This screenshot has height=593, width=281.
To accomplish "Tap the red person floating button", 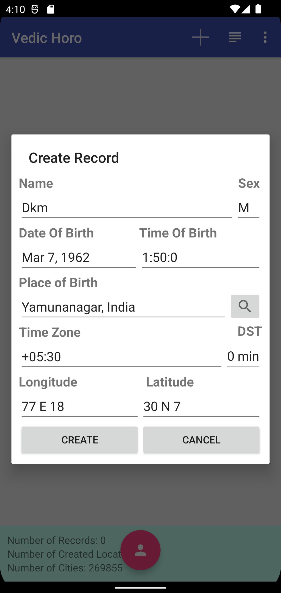I will (140, 550).
